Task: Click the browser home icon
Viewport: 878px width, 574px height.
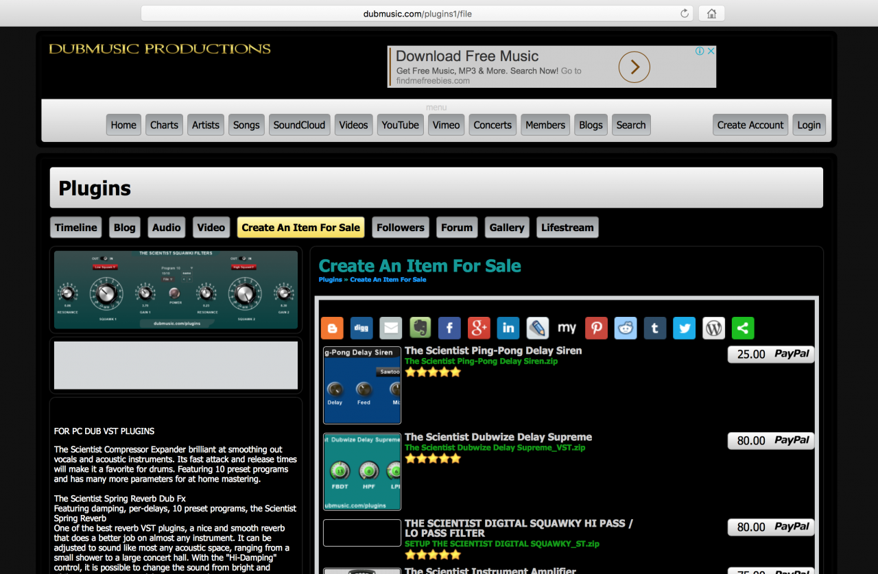Action: pyautogui.click(x=711, y=14)
